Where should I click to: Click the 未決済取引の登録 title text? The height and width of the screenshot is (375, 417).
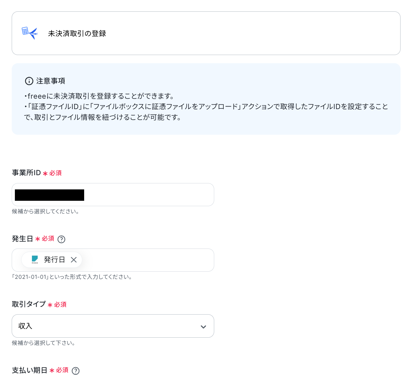[x=77, y=34]
